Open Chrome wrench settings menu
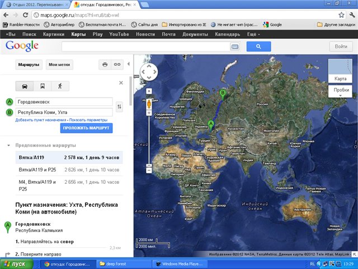 (x=352, y=15)
